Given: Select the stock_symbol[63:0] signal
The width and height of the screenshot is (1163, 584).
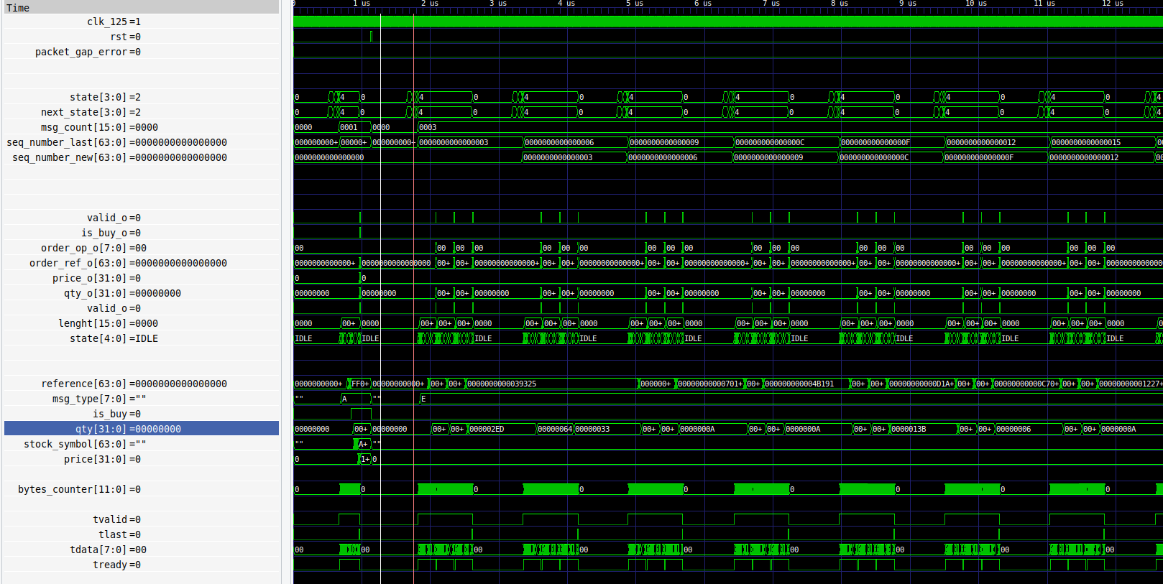Looking at the screenshot, I should (85, 444).
